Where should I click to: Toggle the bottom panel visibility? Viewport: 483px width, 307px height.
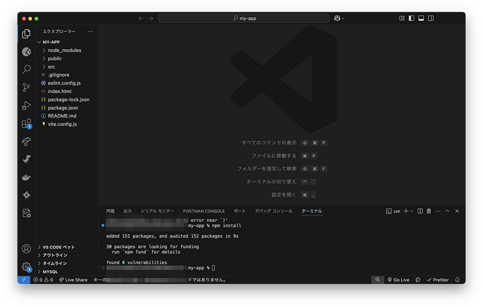[421, 18]
